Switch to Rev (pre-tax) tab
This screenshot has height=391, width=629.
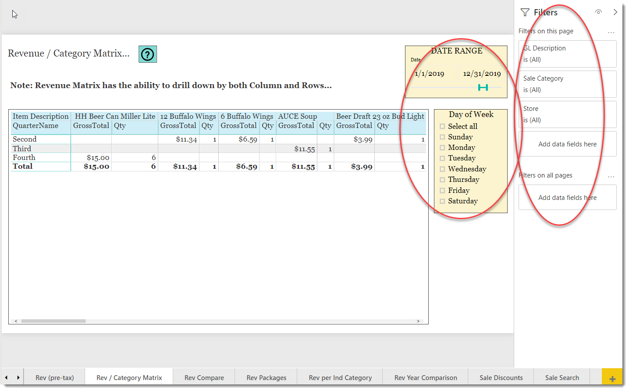click(x=55, y=377)
